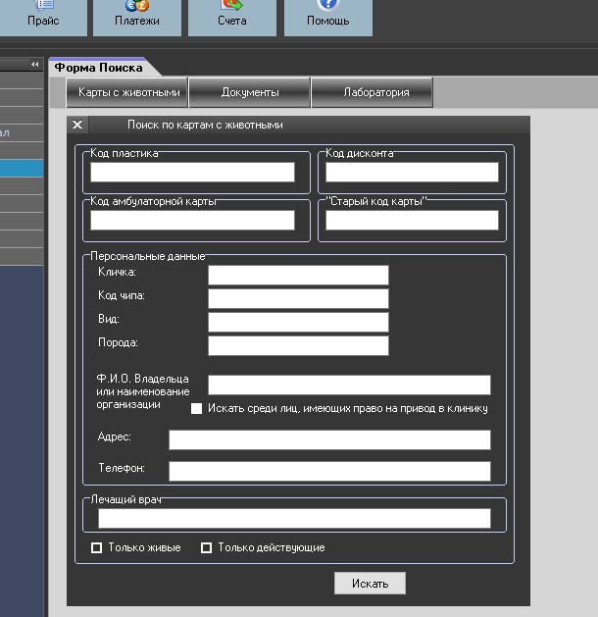Image resolution: width=598 pixels, height=617 pixels.
Task: Toggle the Только живые checkbox
Action: (97, 548)
